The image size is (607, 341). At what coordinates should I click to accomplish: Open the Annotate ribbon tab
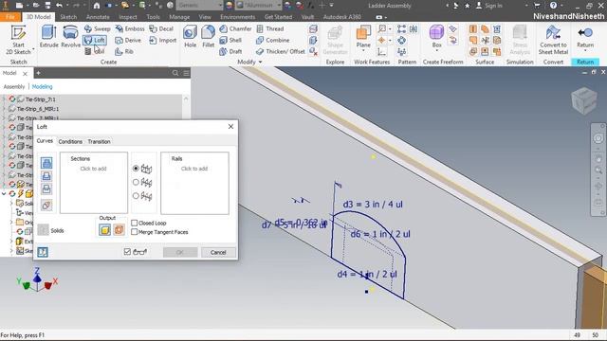[98, 17]
